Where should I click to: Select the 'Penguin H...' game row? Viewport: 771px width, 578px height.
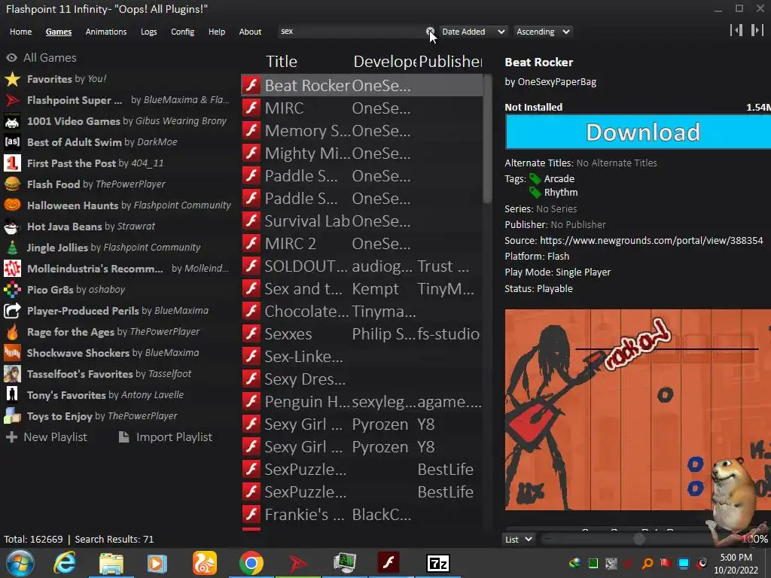click(x=361, y=402)
